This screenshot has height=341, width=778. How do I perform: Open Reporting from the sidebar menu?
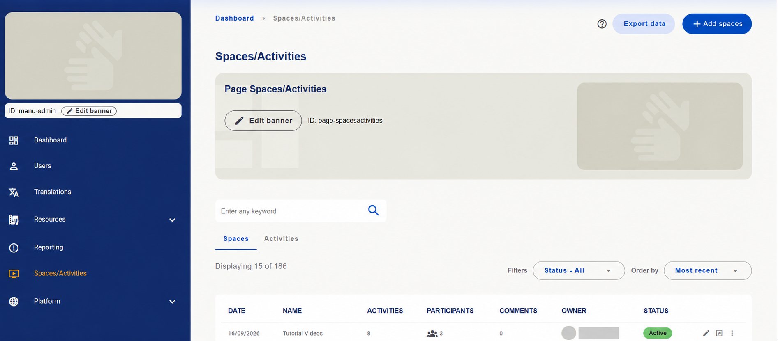48,247
